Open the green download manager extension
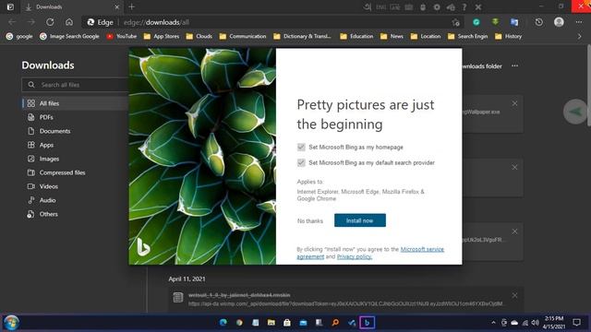The image size is (591, 332). [x=495, y=22]
